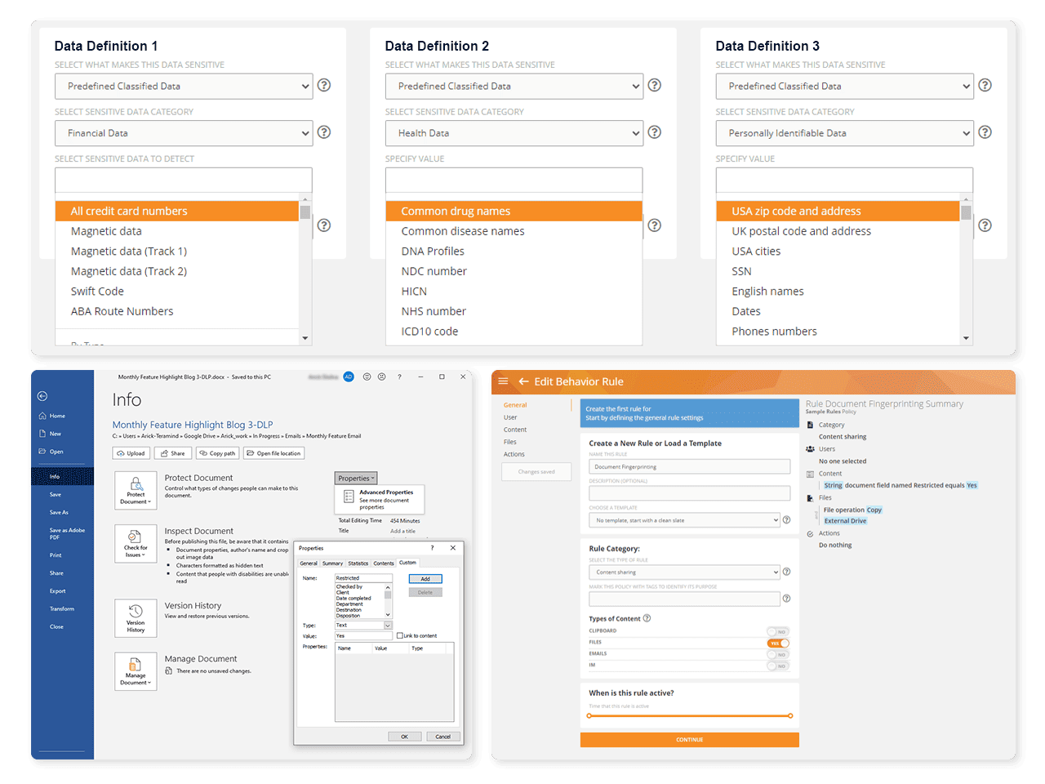
Task: Click help icon next to Financial Data dropdown
Action: pyautogui.click(x=324, y=132)
